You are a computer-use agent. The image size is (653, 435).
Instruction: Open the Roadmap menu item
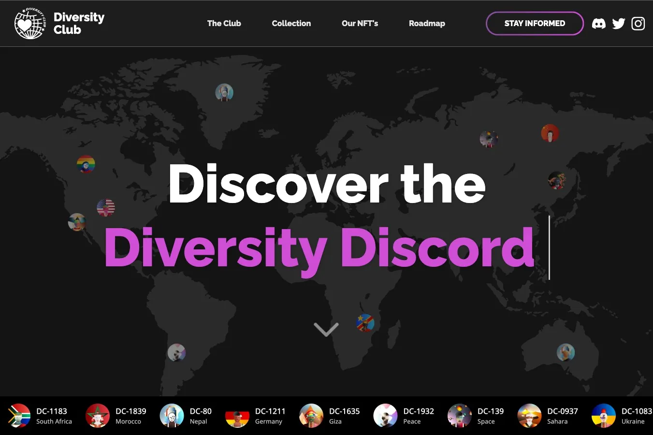427,23
